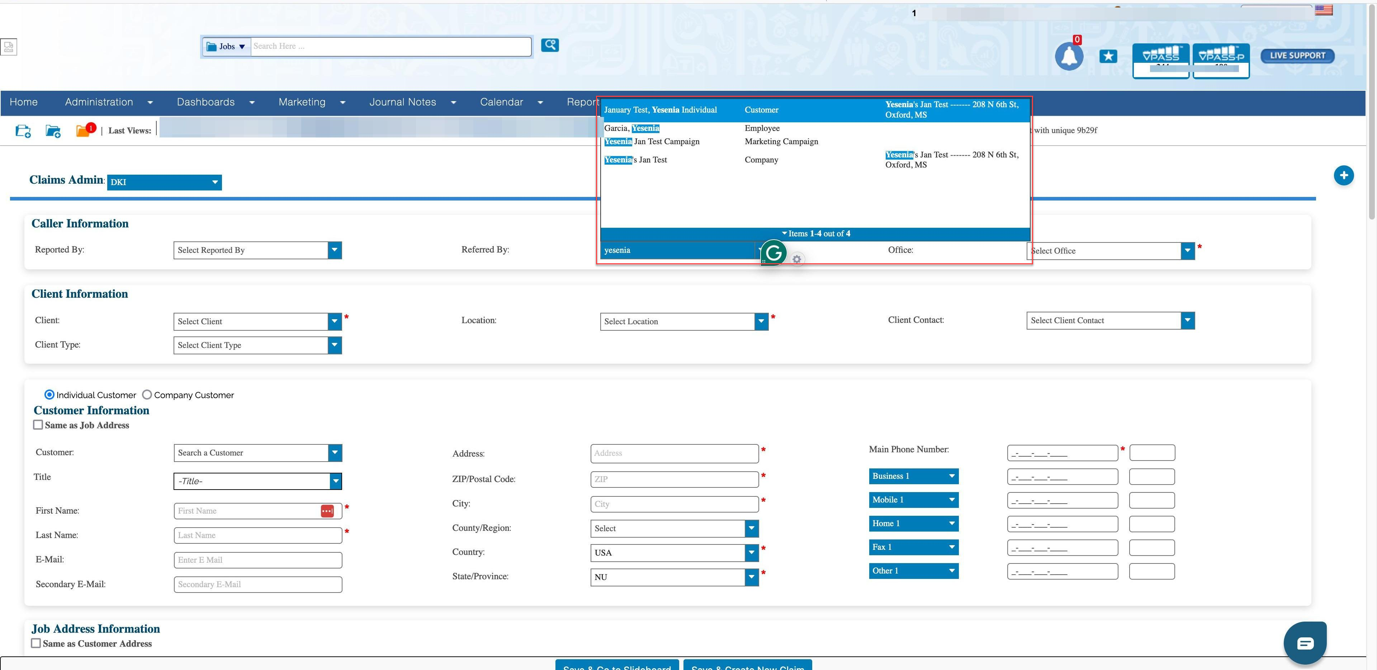1377x670 pixels.
Task: Enable Same as Customer Address checkbox
Action: click(36, 643)
